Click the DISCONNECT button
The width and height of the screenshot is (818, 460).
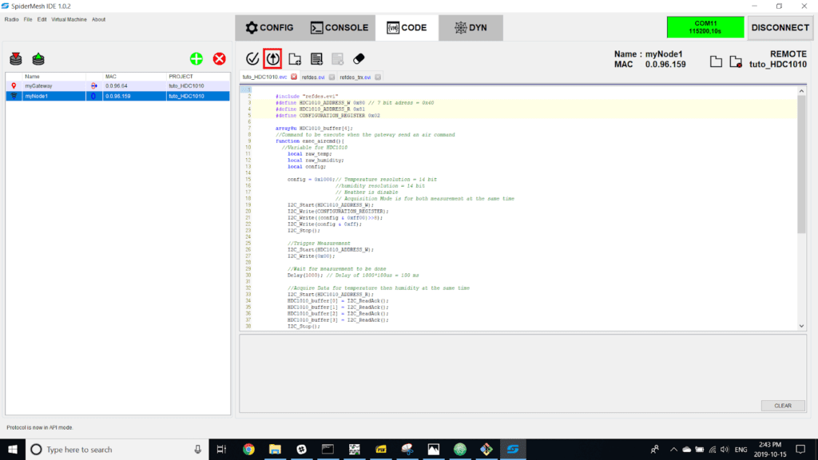point(780,28)
